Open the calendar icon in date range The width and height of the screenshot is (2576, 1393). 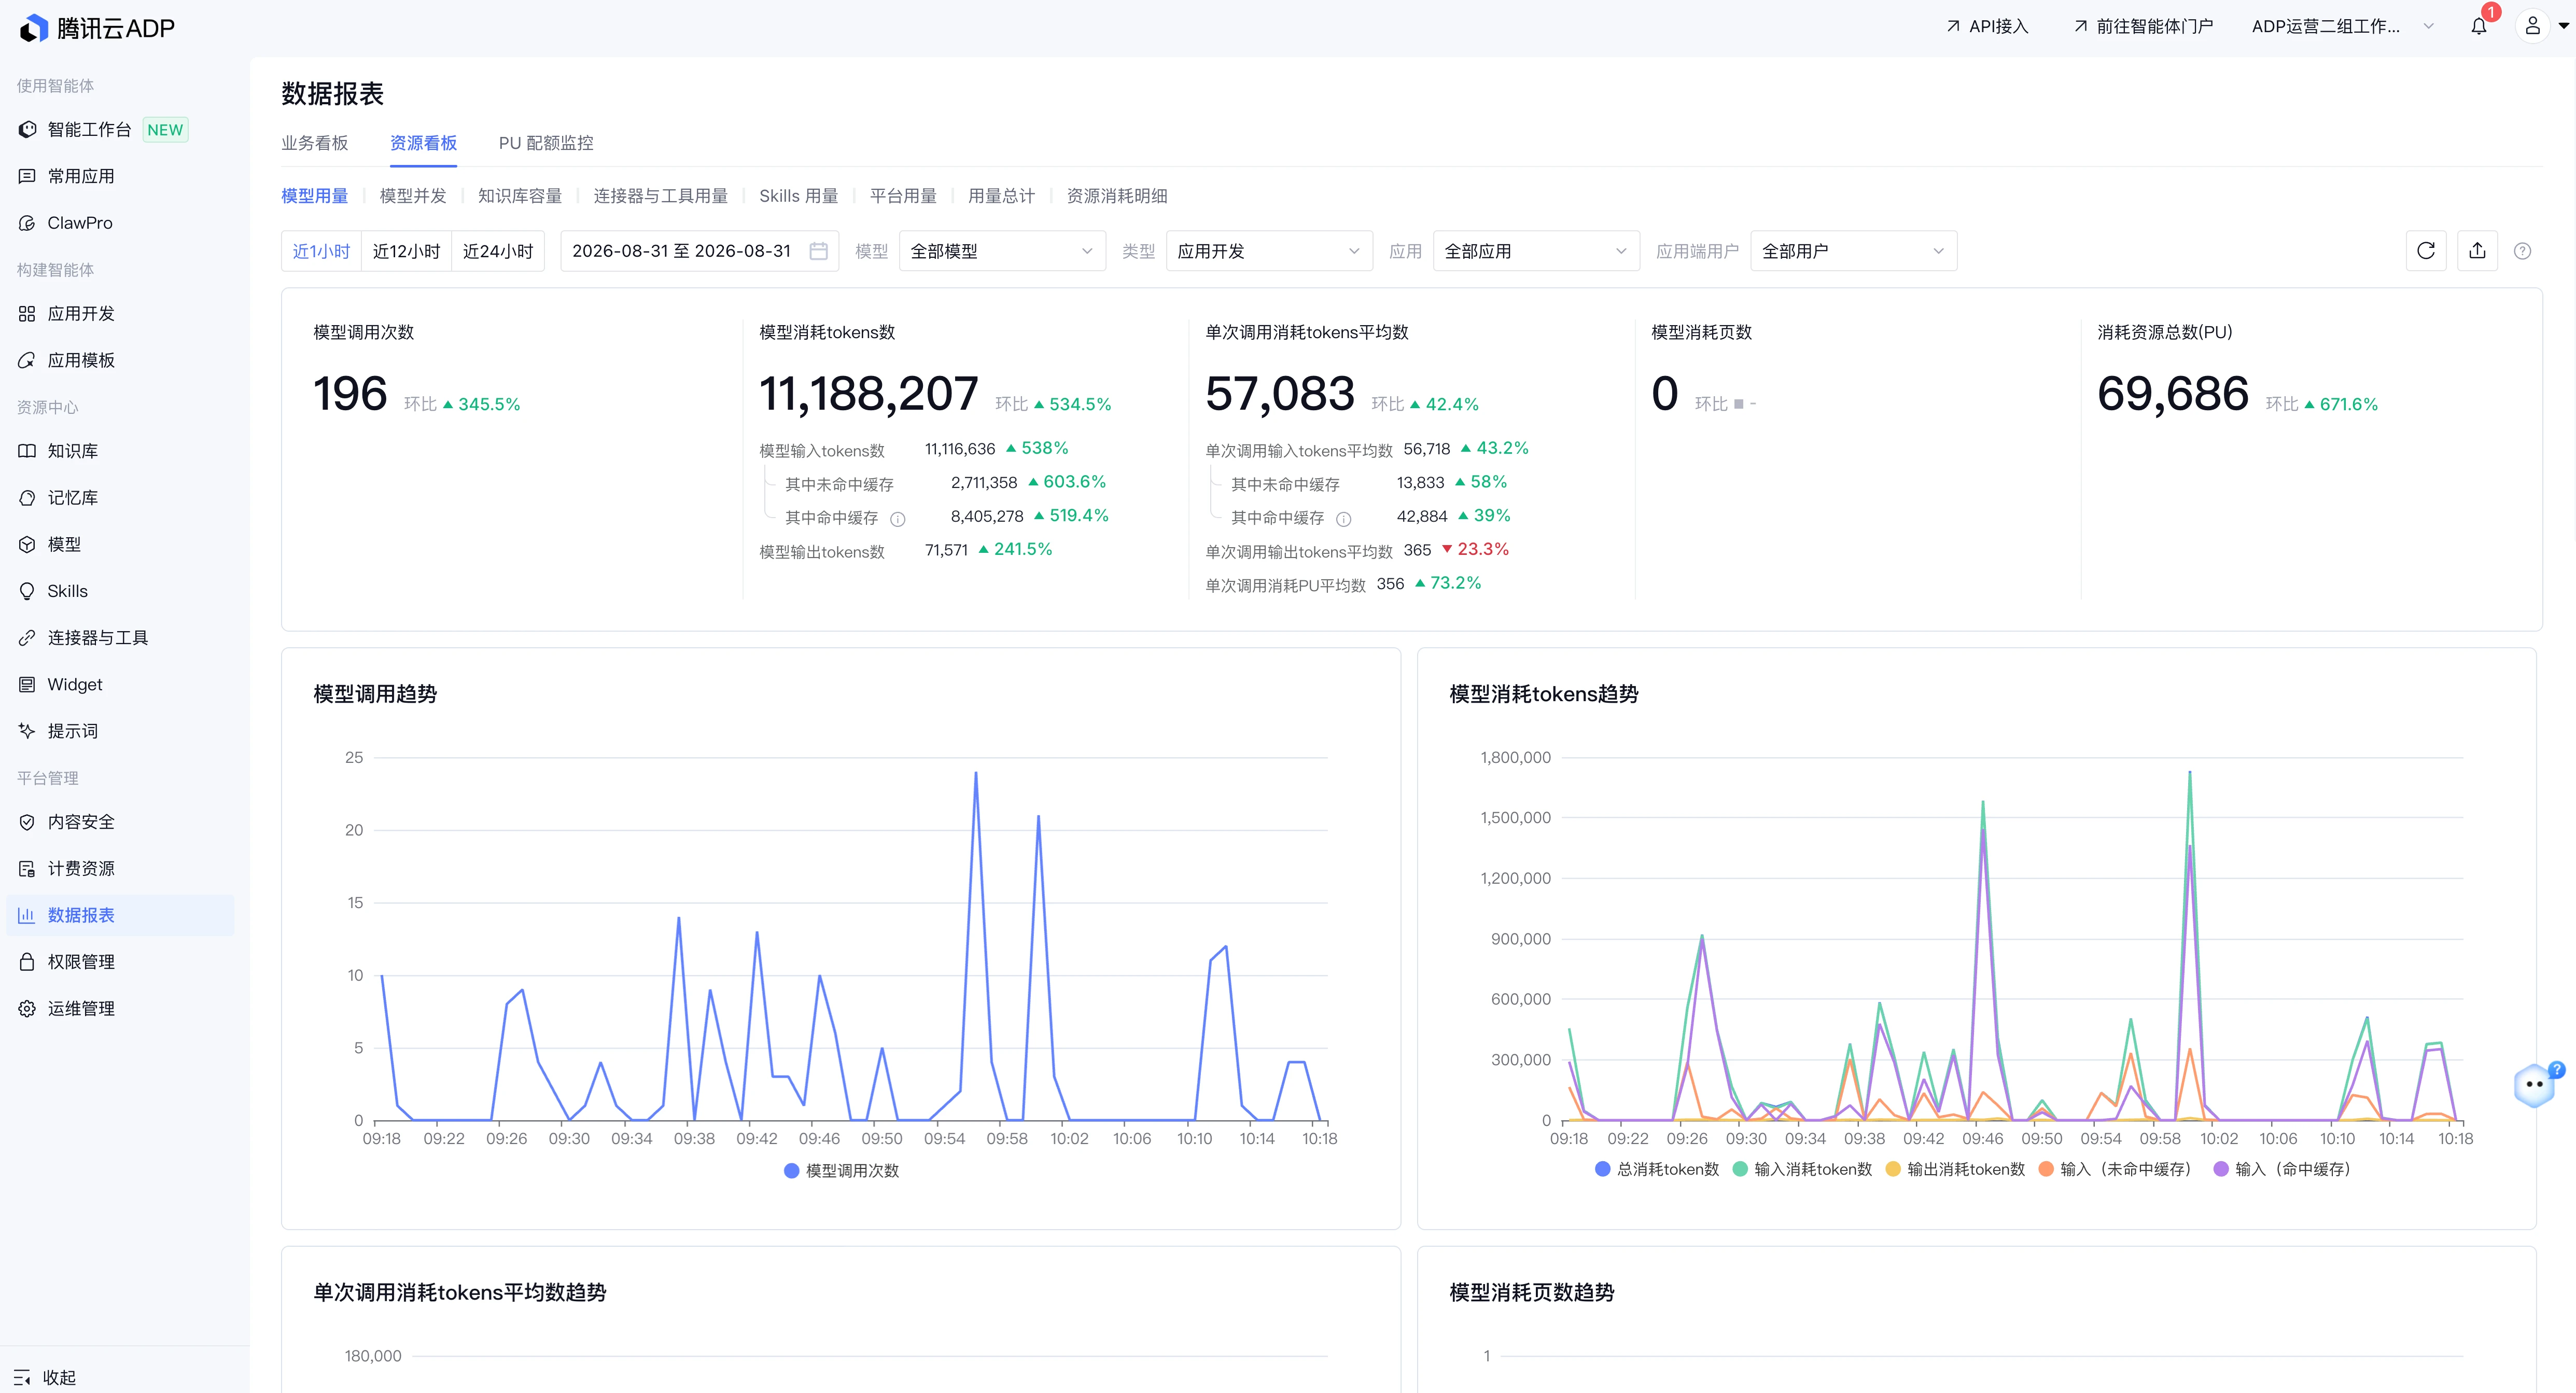[x=818, y=251]
